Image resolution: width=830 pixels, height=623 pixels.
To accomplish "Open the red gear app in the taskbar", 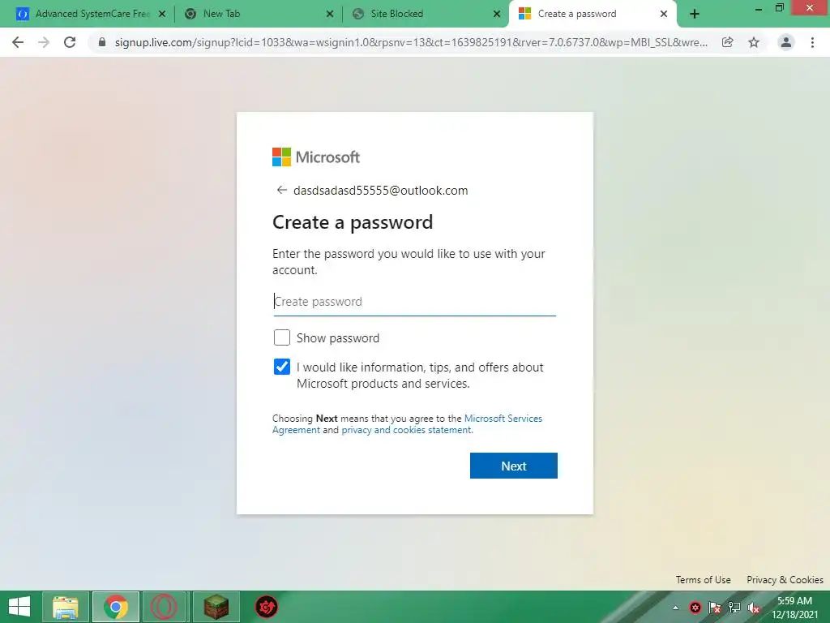I will point(266,607).
